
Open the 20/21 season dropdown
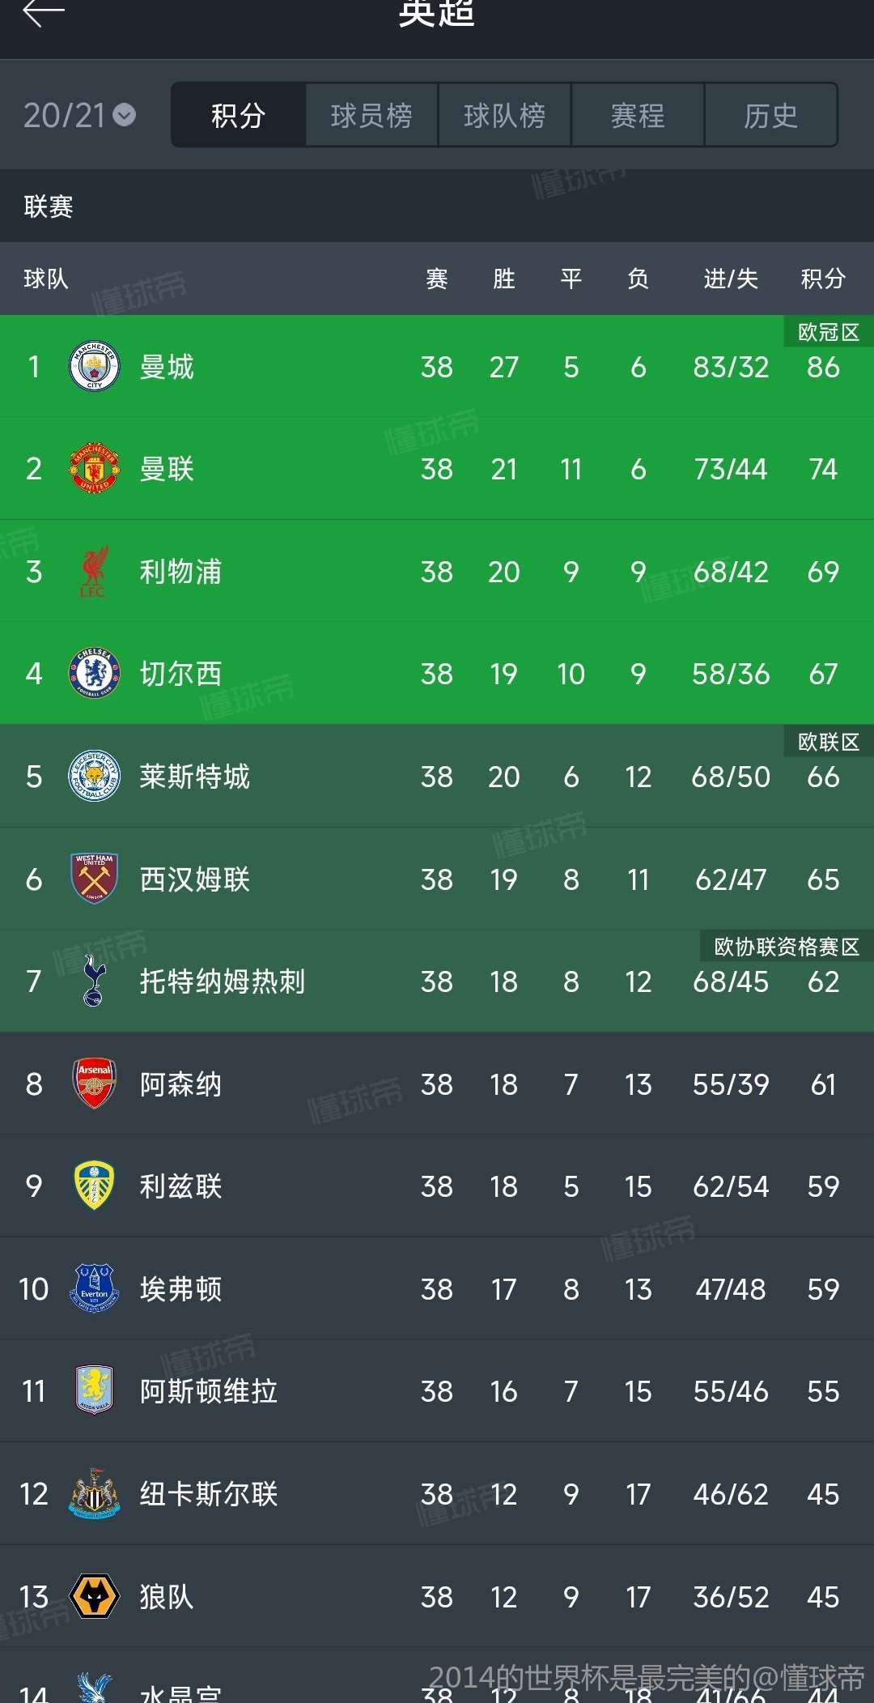(x=79, y=116)
